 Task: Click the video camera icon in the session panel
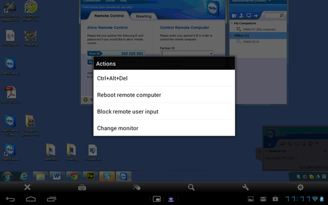click(x=283, y=144)
